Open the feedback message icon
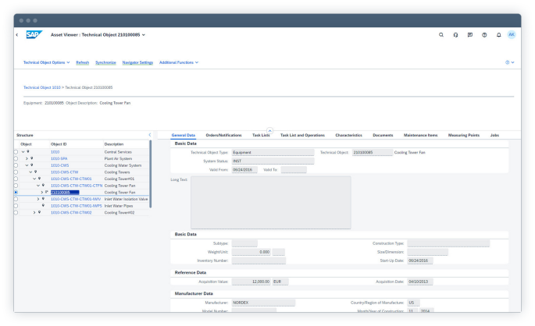 [x=469, y=35]
